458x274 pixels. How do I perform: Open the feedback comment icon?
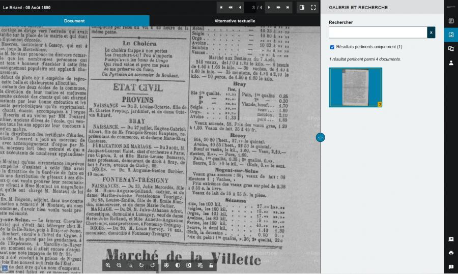coord(451,267)
